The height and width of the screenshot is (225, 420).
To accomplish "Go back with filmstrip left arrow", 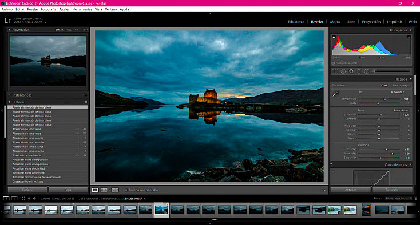I will click(29, 198).
